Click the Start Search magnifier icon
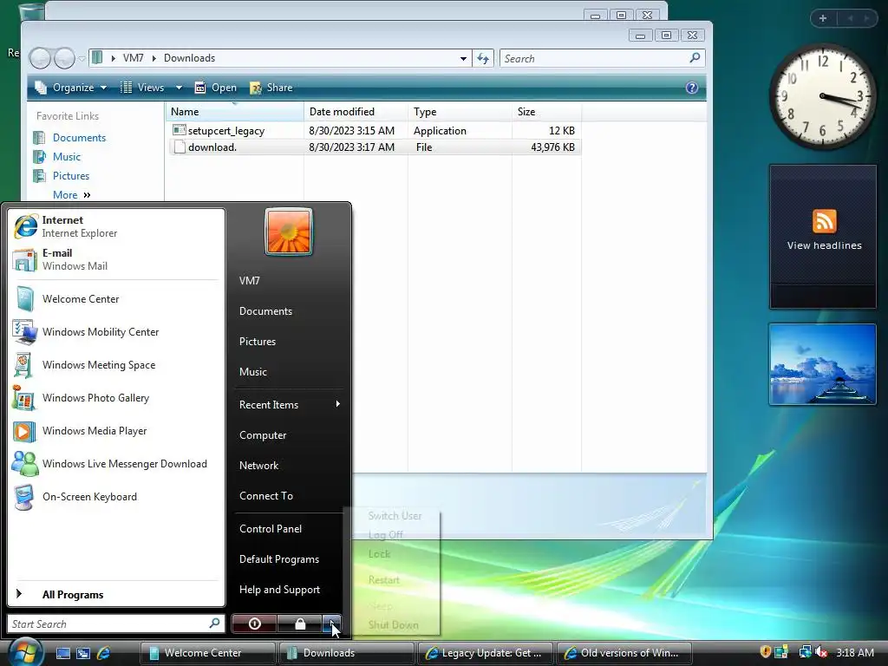 [215, 624]
